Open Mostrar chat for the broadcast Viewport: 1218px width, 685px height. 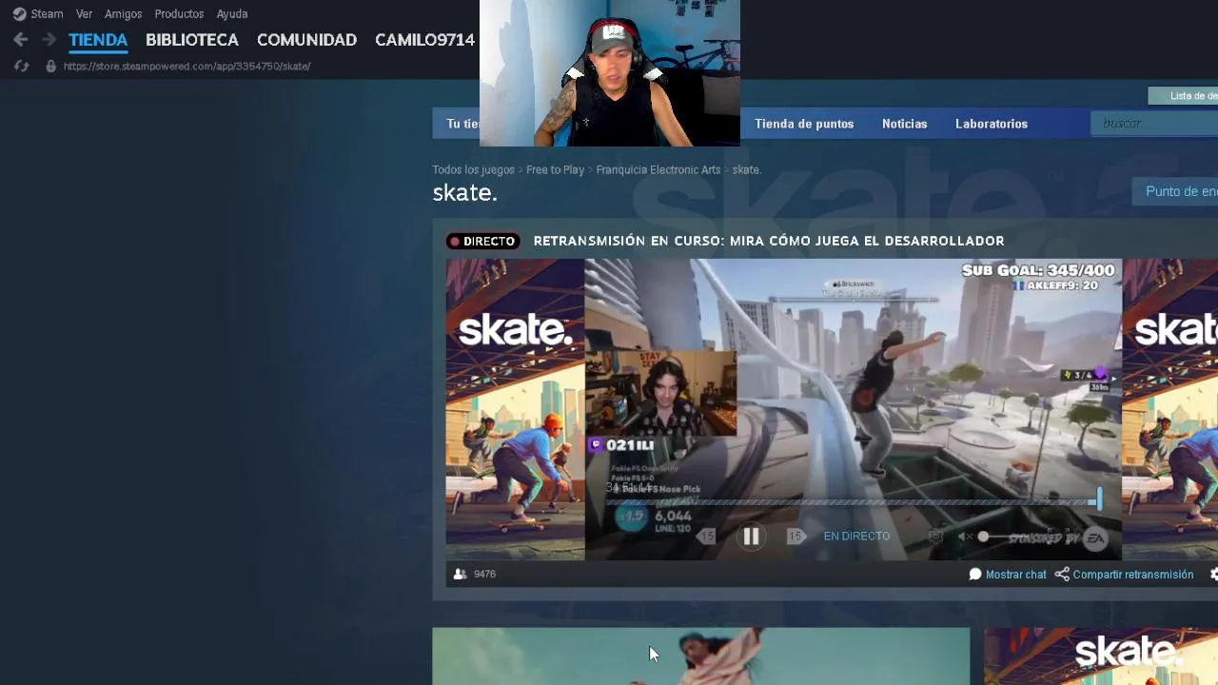tap(1015, 575)
